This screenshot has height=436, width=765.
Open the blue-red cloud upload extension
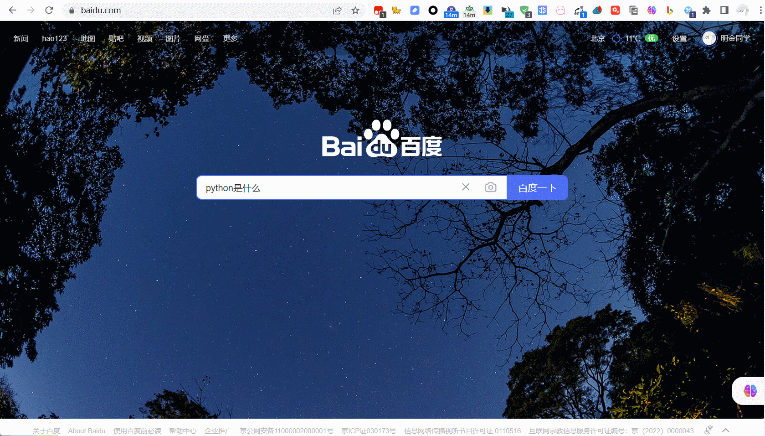click(x=597, y=10)
